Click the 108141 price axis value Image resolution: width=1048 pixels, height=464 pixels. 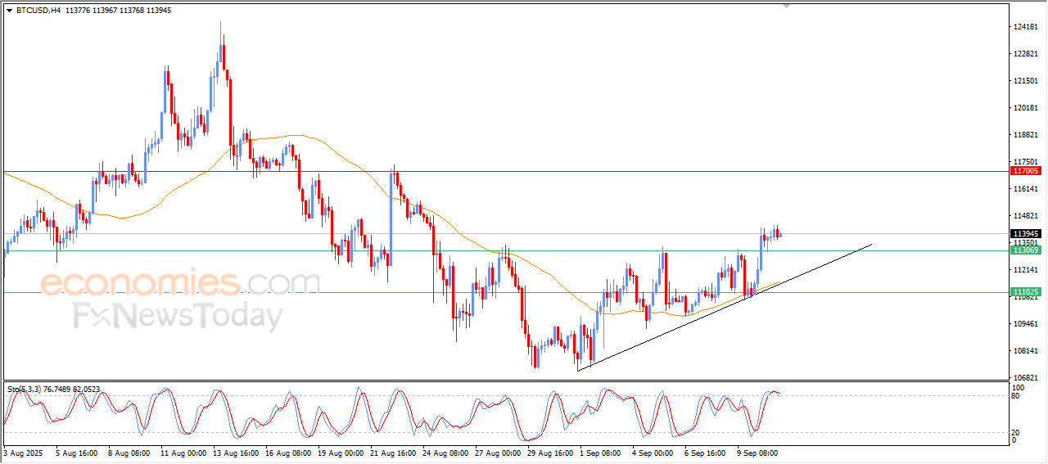[x=1026, y=351]
